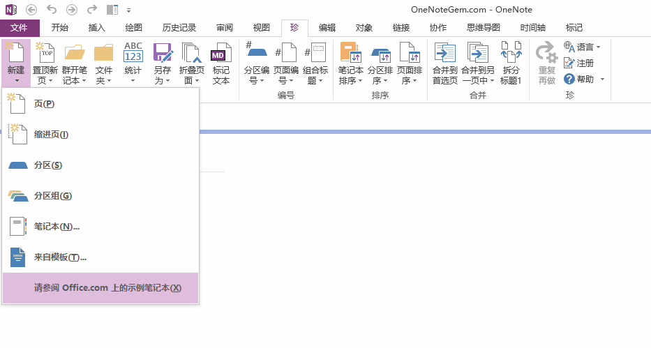Screen dimensions: 651x348
Task: Click the 标记文本 MD icon
Action: click(221, 53)
